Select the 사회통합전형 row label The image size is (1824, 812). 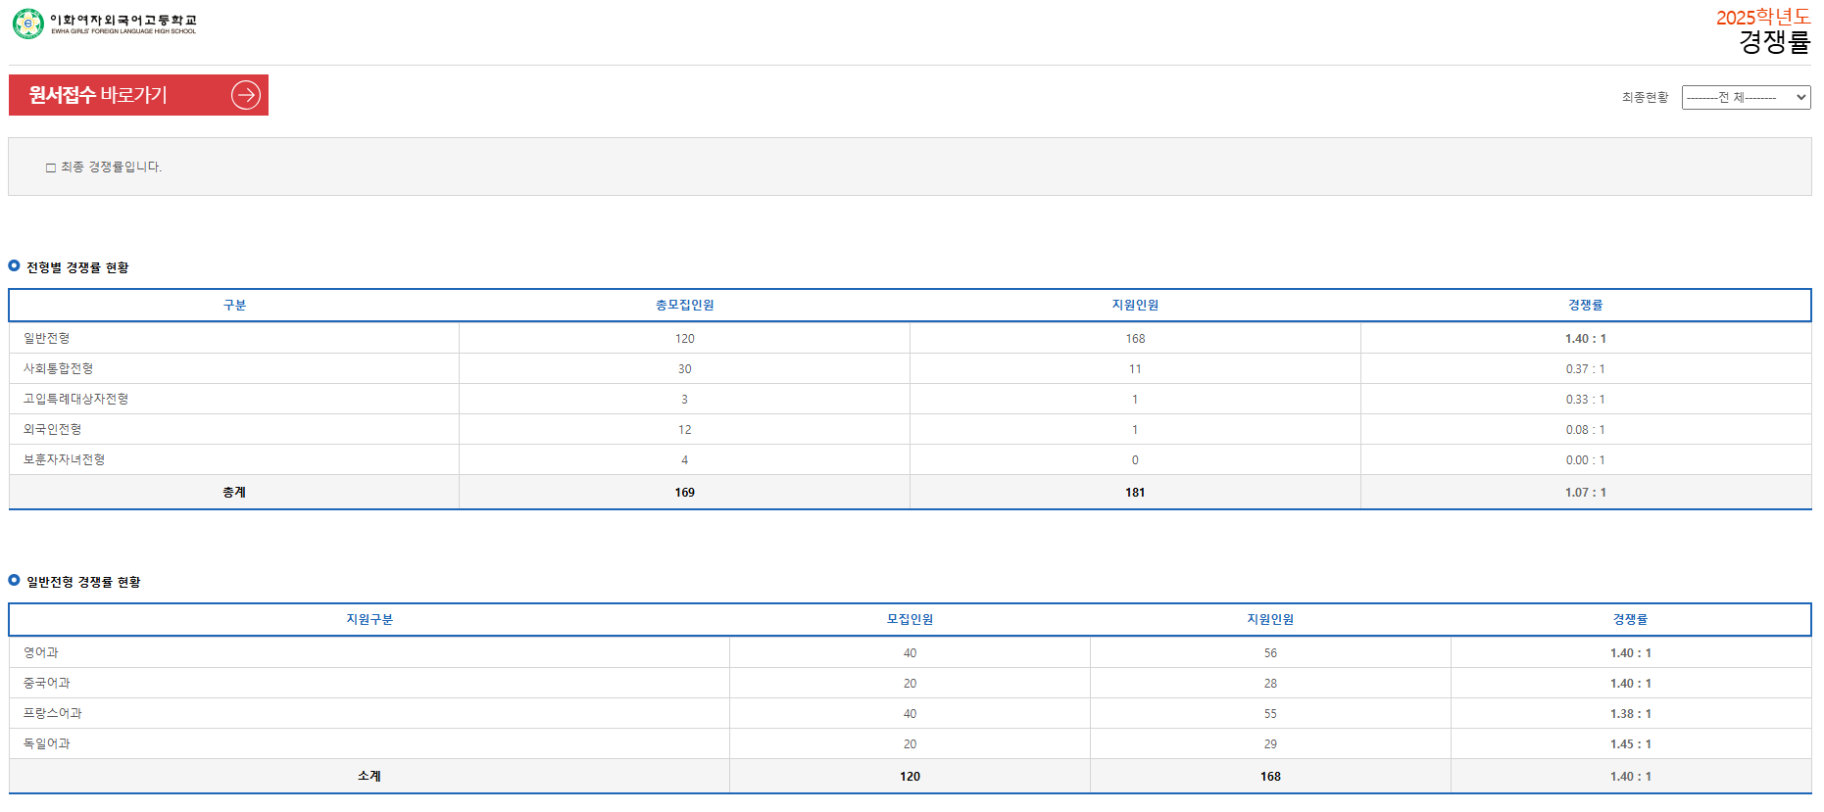(59, 368)
